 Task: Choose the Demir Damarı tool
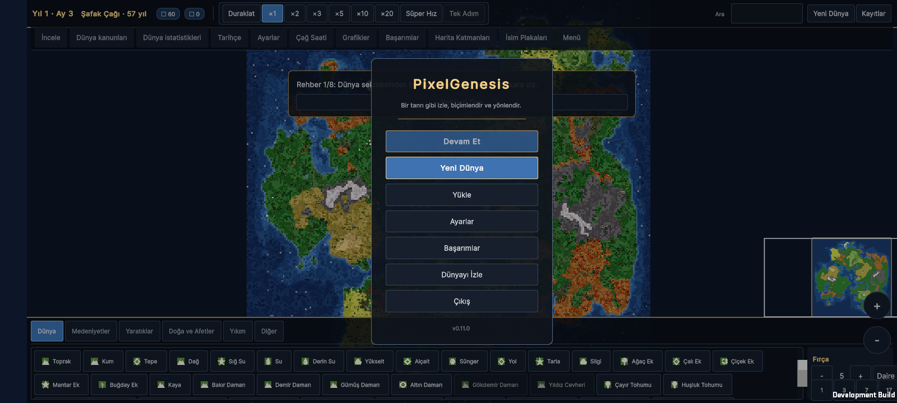pos(288,385)
